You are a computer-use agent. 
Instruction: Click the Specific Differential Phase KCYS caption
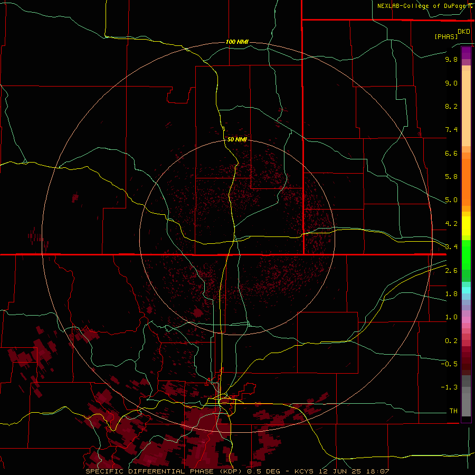237,471
